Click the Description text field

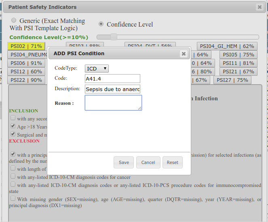coord(112,89)
